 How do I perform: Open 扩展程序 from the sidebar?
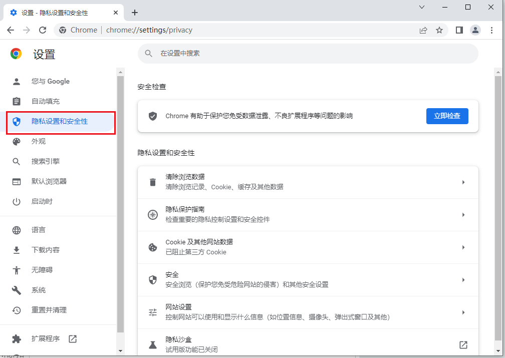tap(46, 338)
